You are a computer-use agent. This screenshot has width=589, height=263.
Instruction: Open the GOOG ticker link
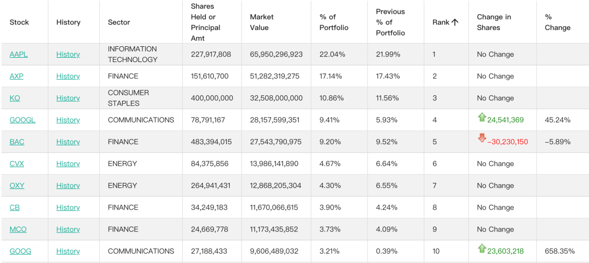point(20,251)
